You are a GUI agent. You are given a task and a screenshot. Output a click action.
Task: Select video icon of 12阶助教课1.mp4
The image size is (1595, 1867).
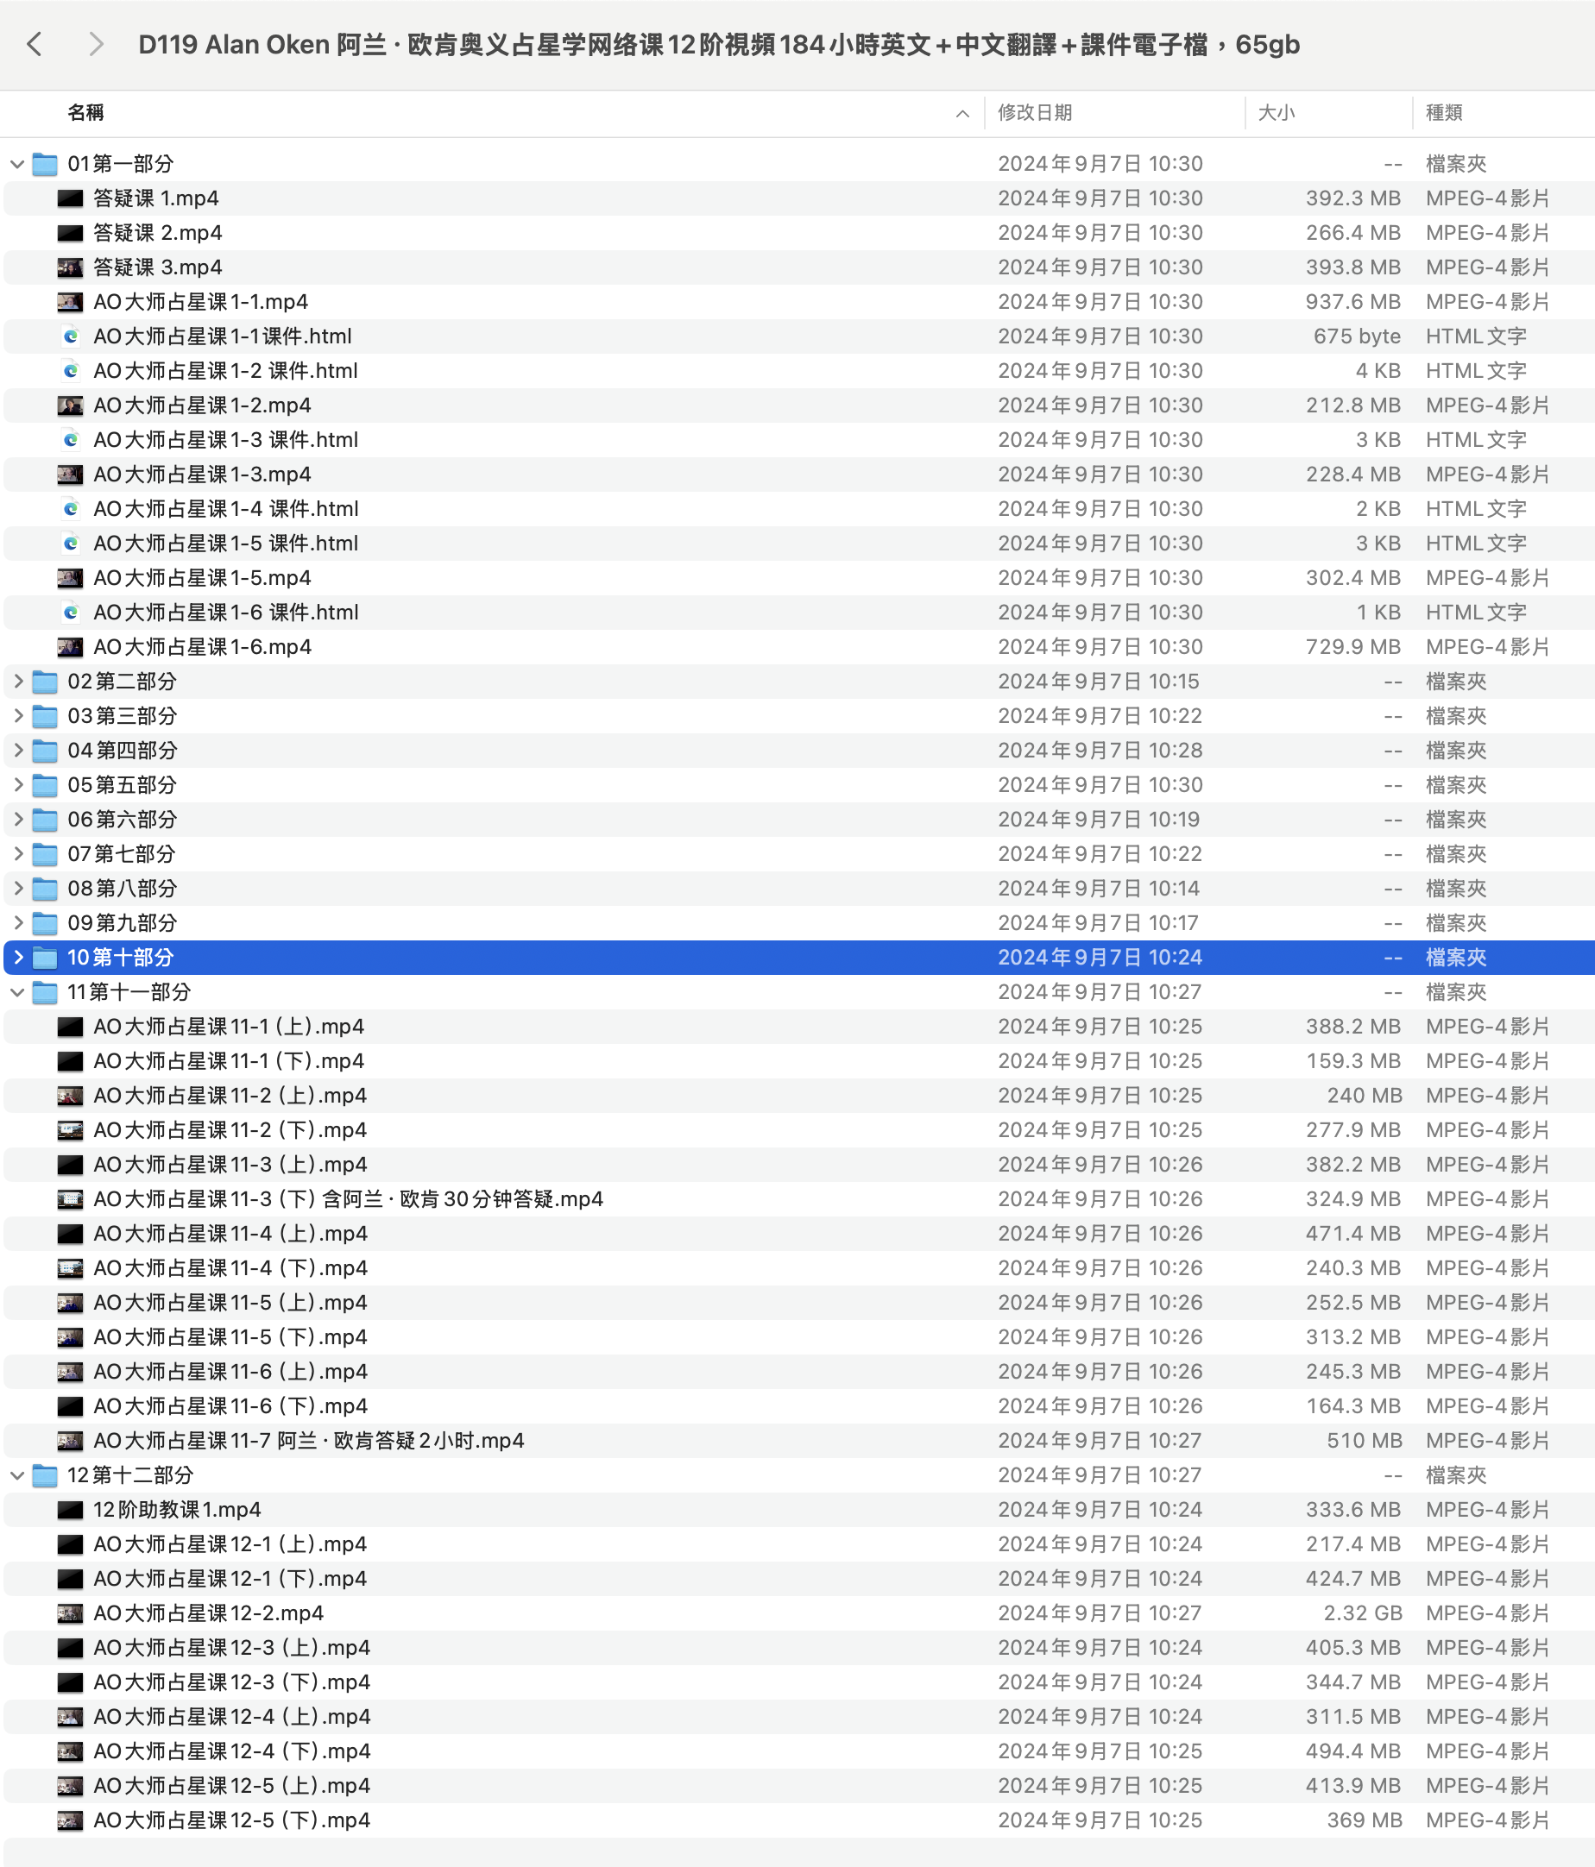(x=70, y=1509)
